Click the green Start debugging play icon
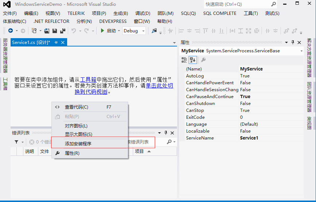This screenshot has width=316, height=202. (x=103, y=31)
